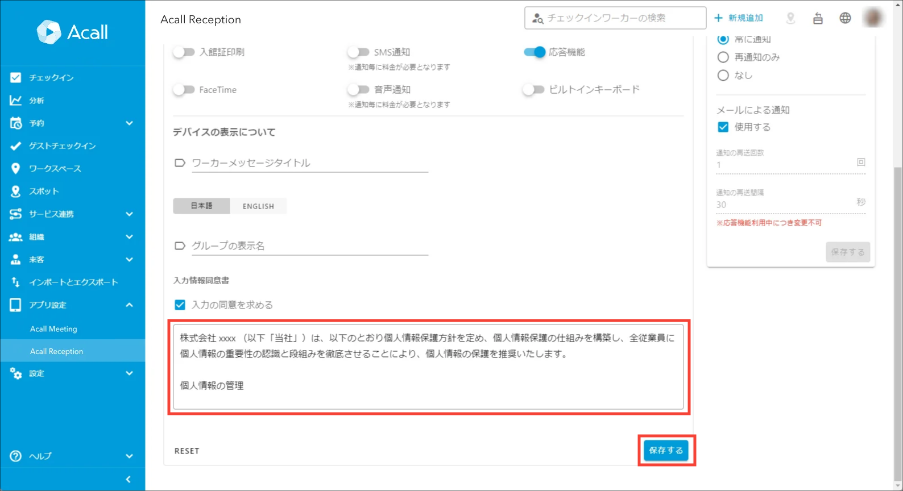
Task: Open スポット in the sidebar
Action: coord(44,192)
